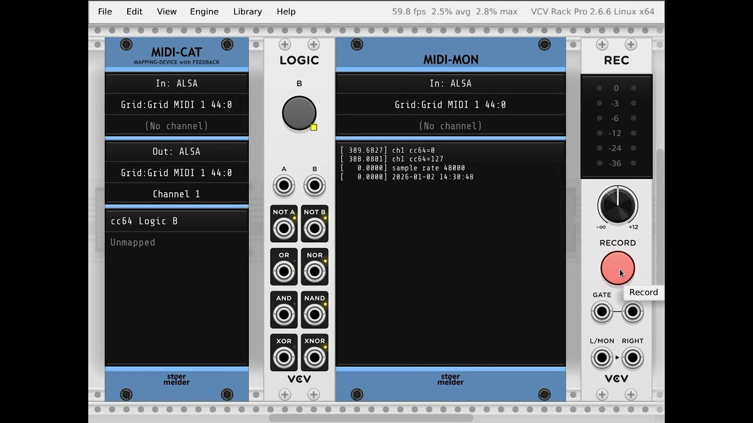This screenshot has height=423, width=753.
Task: Click log line ch1 cc64=127
Action: coord(392,159)
